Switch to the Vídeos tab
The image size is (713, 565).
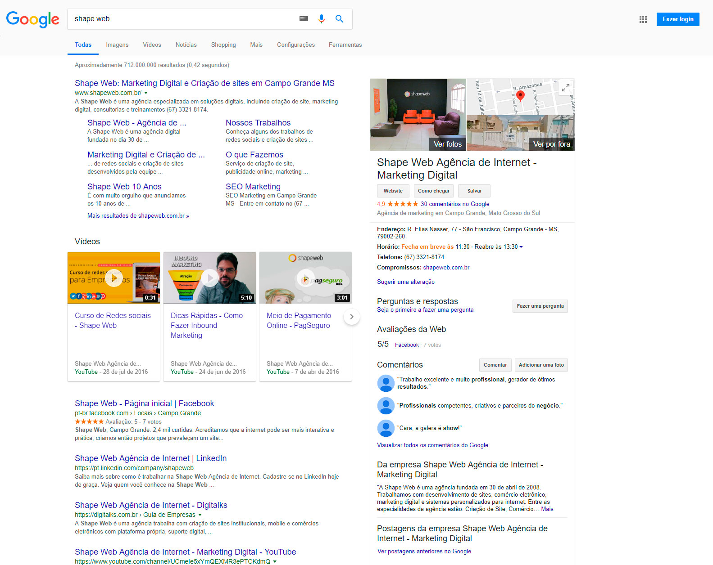(x=152, y=45)
